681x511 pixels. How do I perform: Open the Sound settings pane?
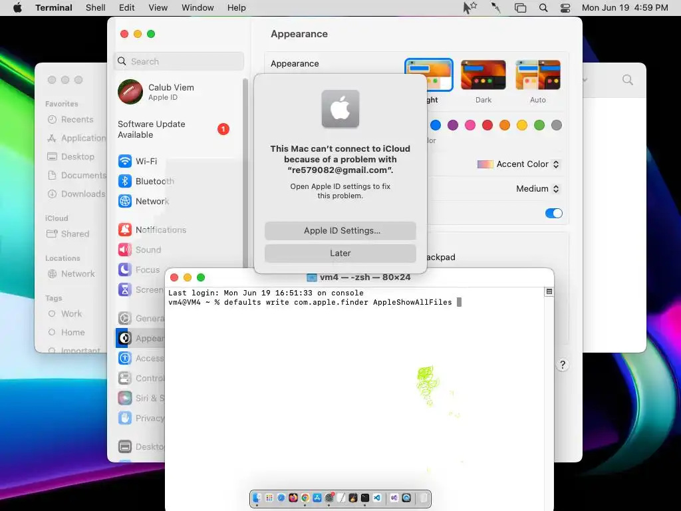140,250
